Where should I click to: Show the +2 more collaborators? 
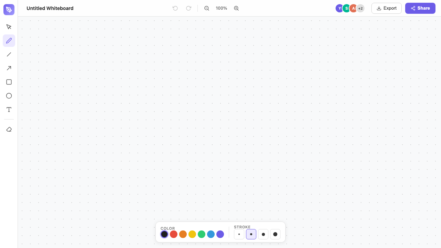[x=360, y=8]
